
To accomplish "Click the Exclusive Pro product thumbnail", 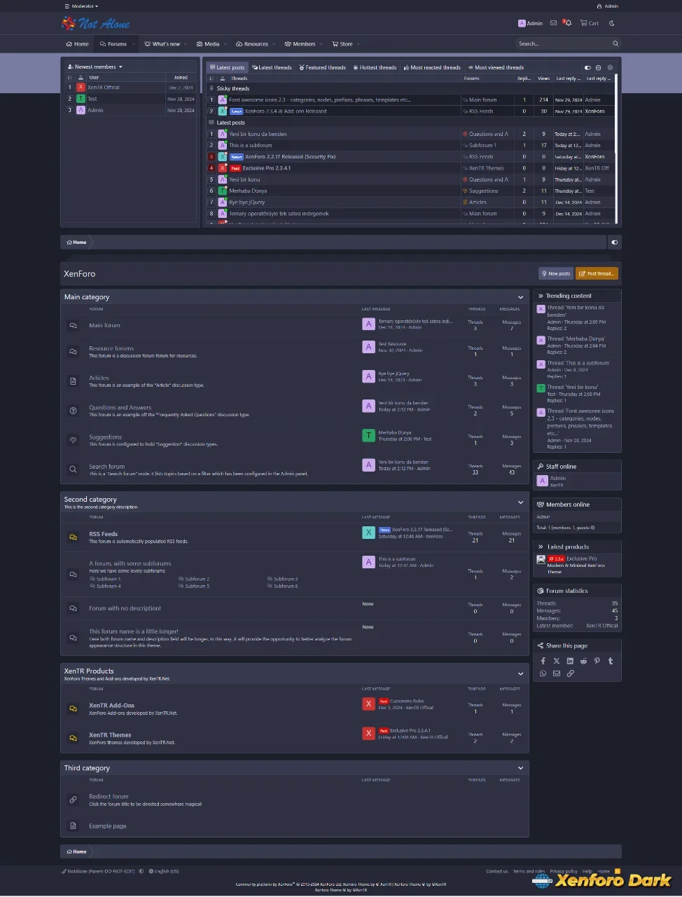I will [541, 559].
